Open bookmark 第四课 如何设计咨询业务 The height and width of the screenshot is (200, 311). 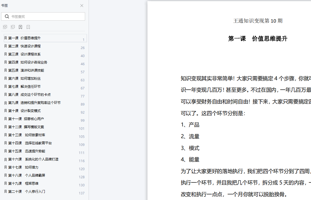(45, 62)
